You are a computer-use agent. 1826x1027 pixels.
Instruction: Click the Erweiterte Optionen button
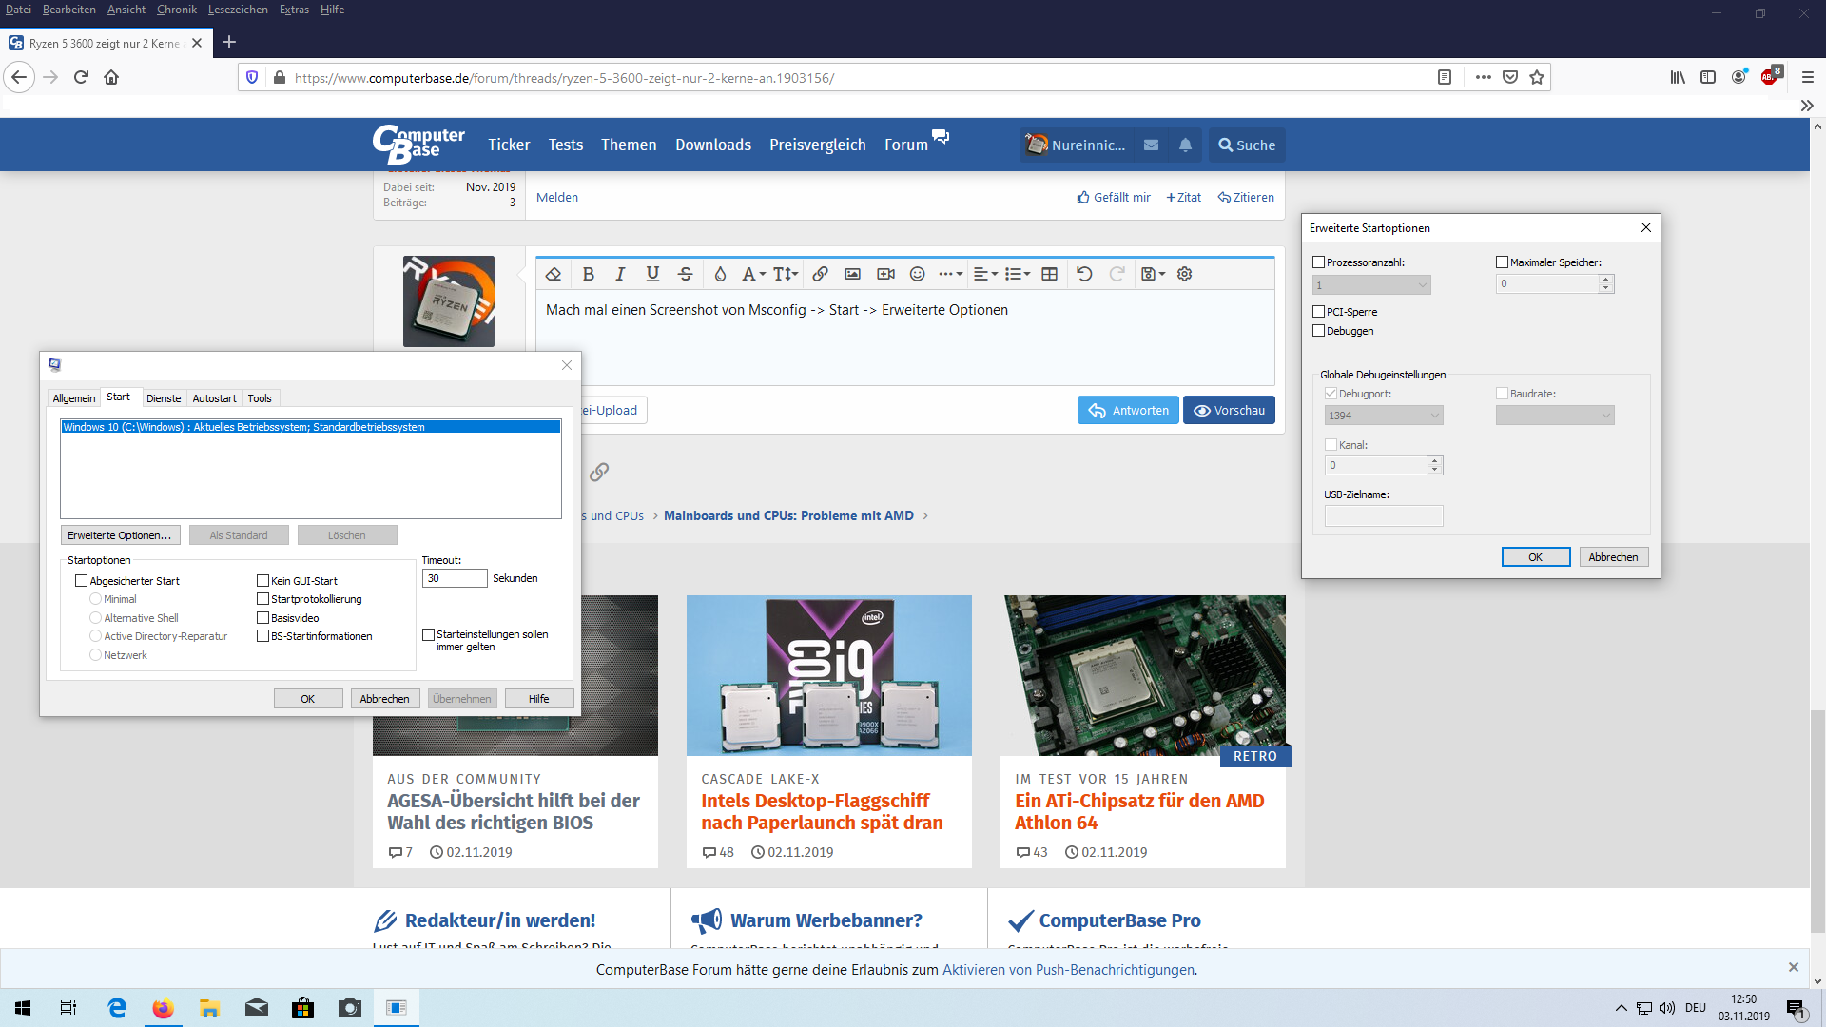pyautogui.click(x=120, y=535)
